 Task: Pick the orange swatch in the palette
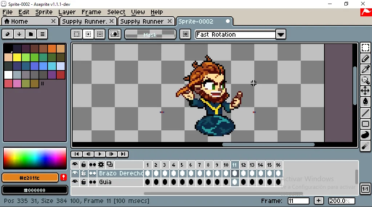pos(52,48)
